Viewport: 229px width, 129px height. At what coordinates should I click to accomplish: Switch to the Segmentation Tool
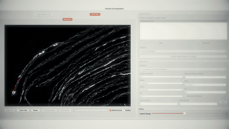(44, 14)
